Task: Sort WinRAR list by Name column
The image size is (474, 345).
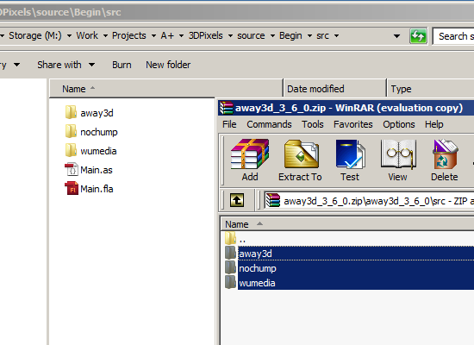Action: (x=347, y=224)
